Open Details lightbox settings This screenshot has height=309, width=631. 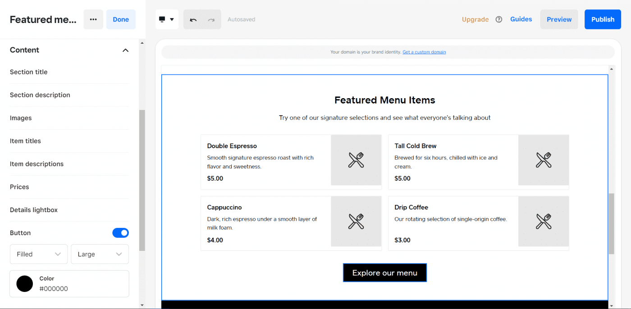[x=69, y=210]
